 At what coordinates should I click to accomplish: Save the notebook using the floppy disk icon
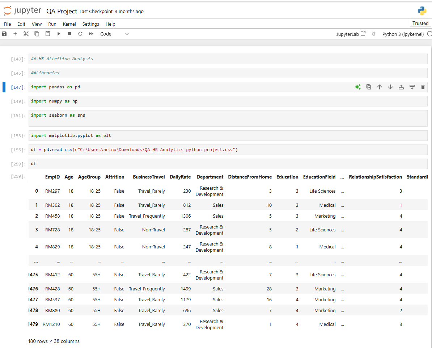point(4,34)
